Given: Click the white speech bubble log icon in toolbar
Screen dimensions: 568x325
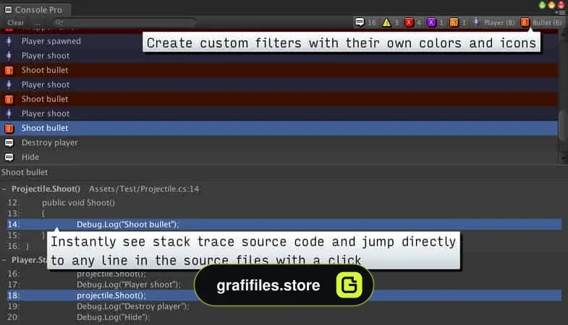Looking at the screenshot, I should pyautogui.click(x=360, y=22).
